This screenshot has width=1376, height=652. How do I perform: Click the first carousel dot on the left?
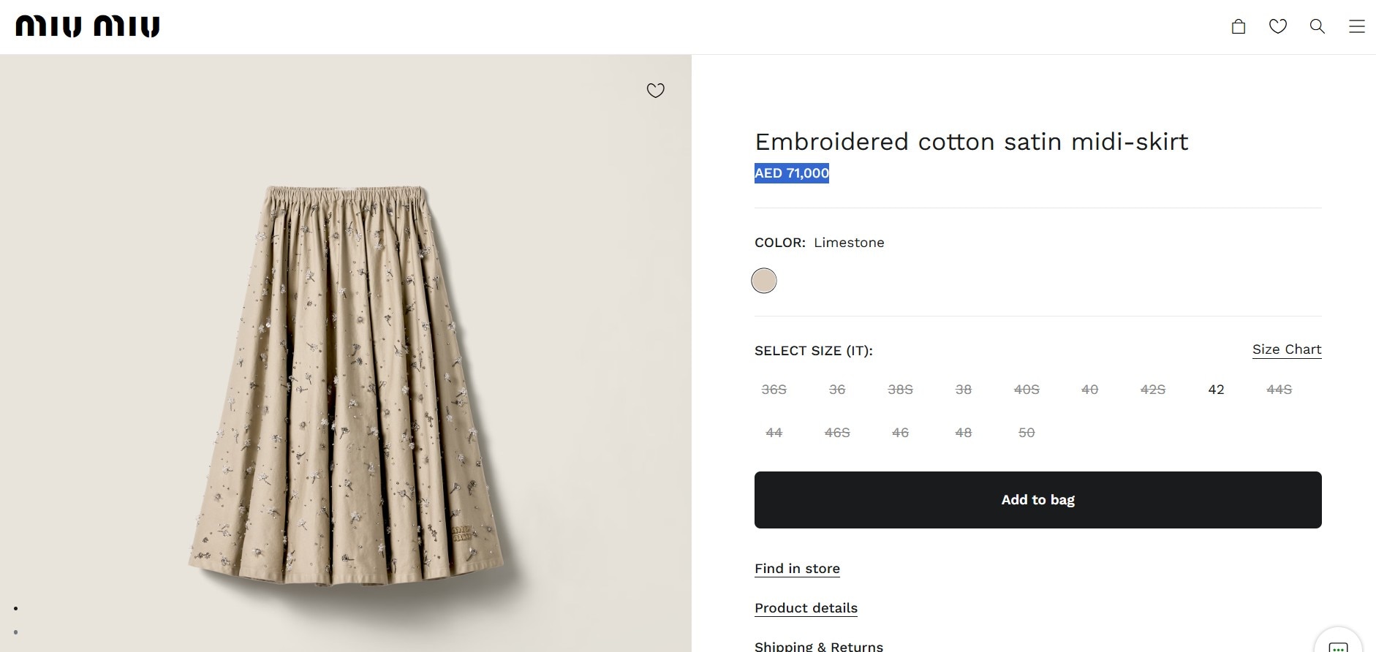point(17,607)
